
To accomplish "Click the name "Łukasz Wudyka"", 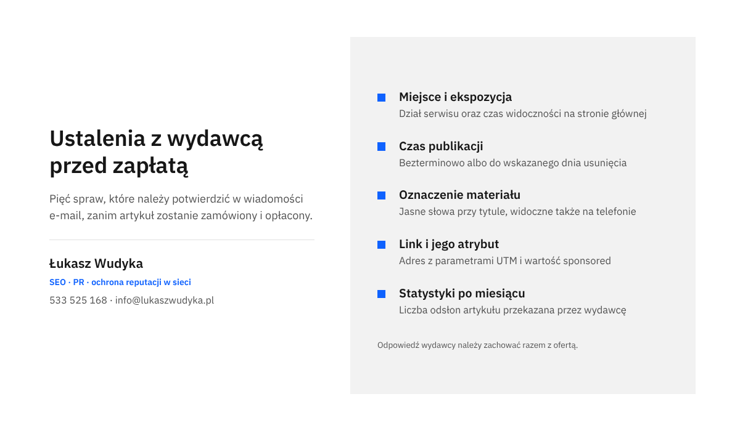I will [x=96, y=264].
